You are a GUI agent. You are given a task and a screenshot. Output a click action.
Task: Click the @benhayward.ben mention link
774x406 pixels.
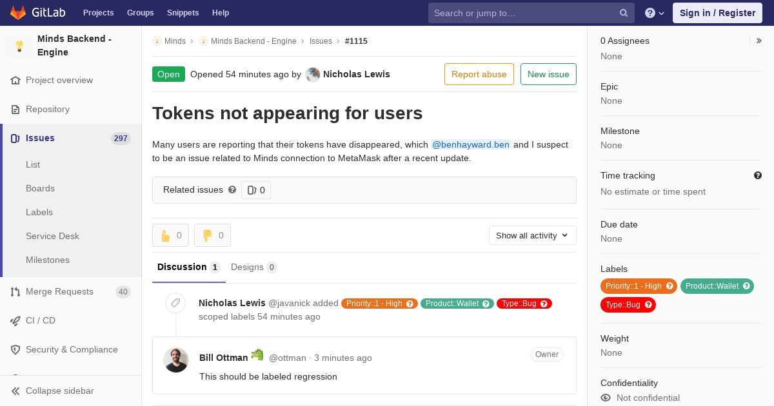[471, 145]
